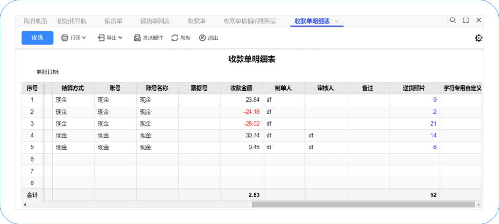499x224 pixels.
Task: Select row number 6
Action: tap(32, 159)
